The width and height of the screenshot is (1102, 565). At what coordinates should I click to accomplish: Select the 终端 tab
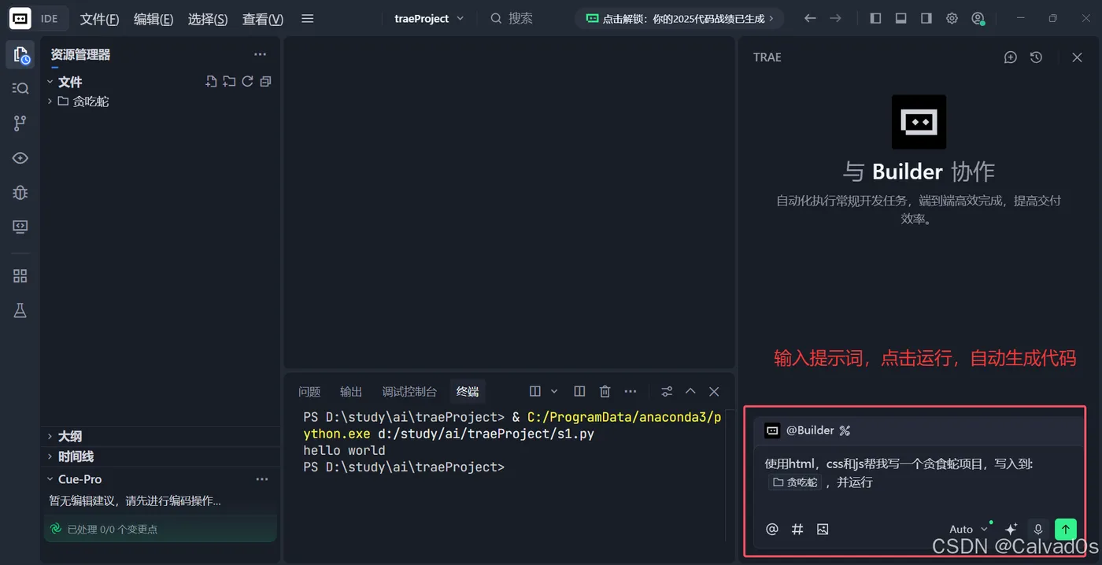468,392
